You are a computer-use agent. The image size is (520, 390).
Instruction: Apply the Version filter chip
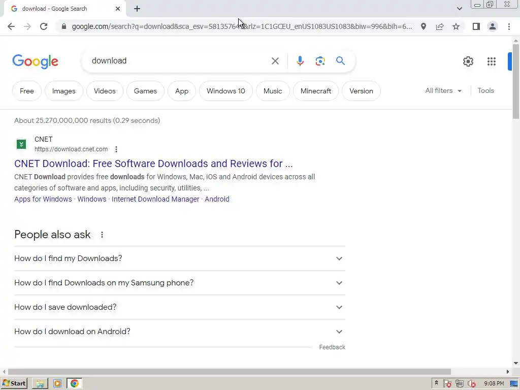point(361,91)
